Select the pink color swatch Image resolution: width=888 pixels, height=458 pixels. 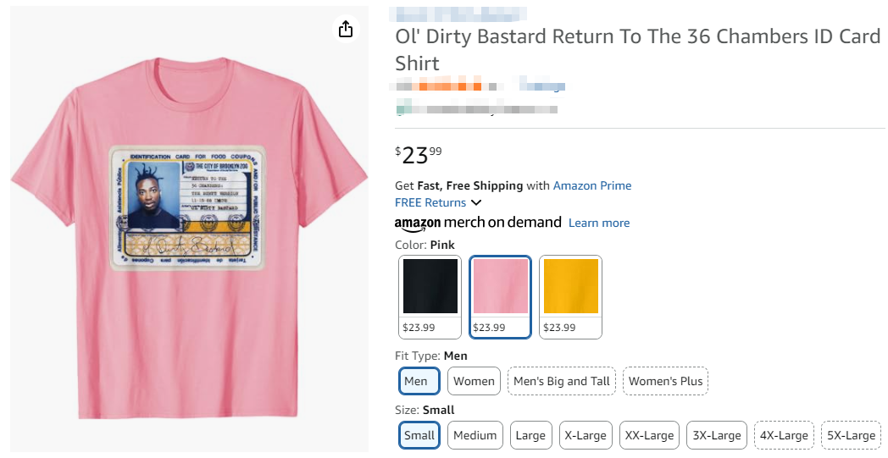coord(500,296)
